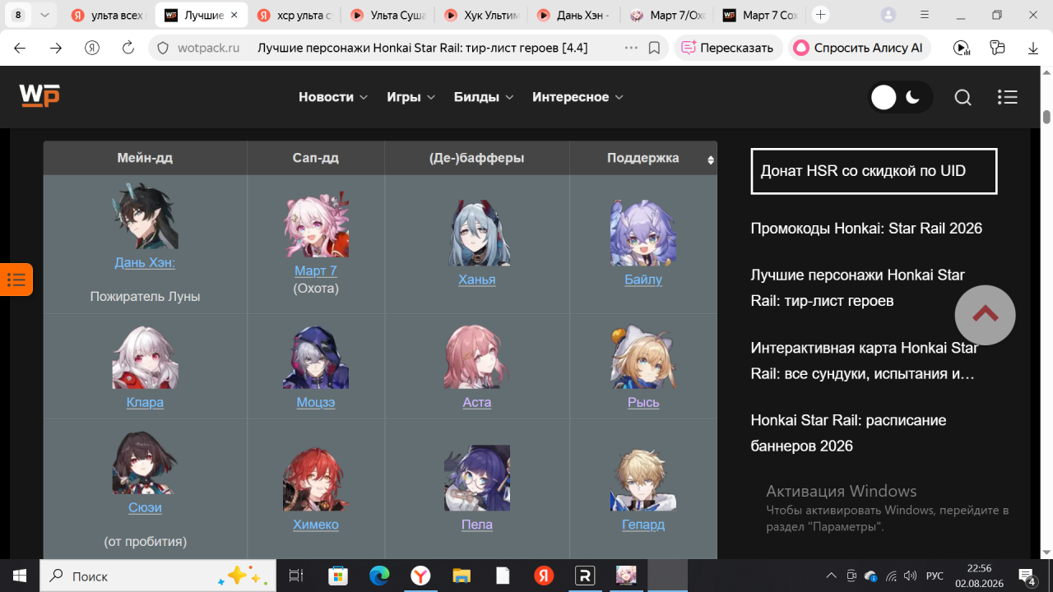This screenshot has height=592, width=1053.
Task: Sort the table by Поддержка column
Action: pos(643,158)
